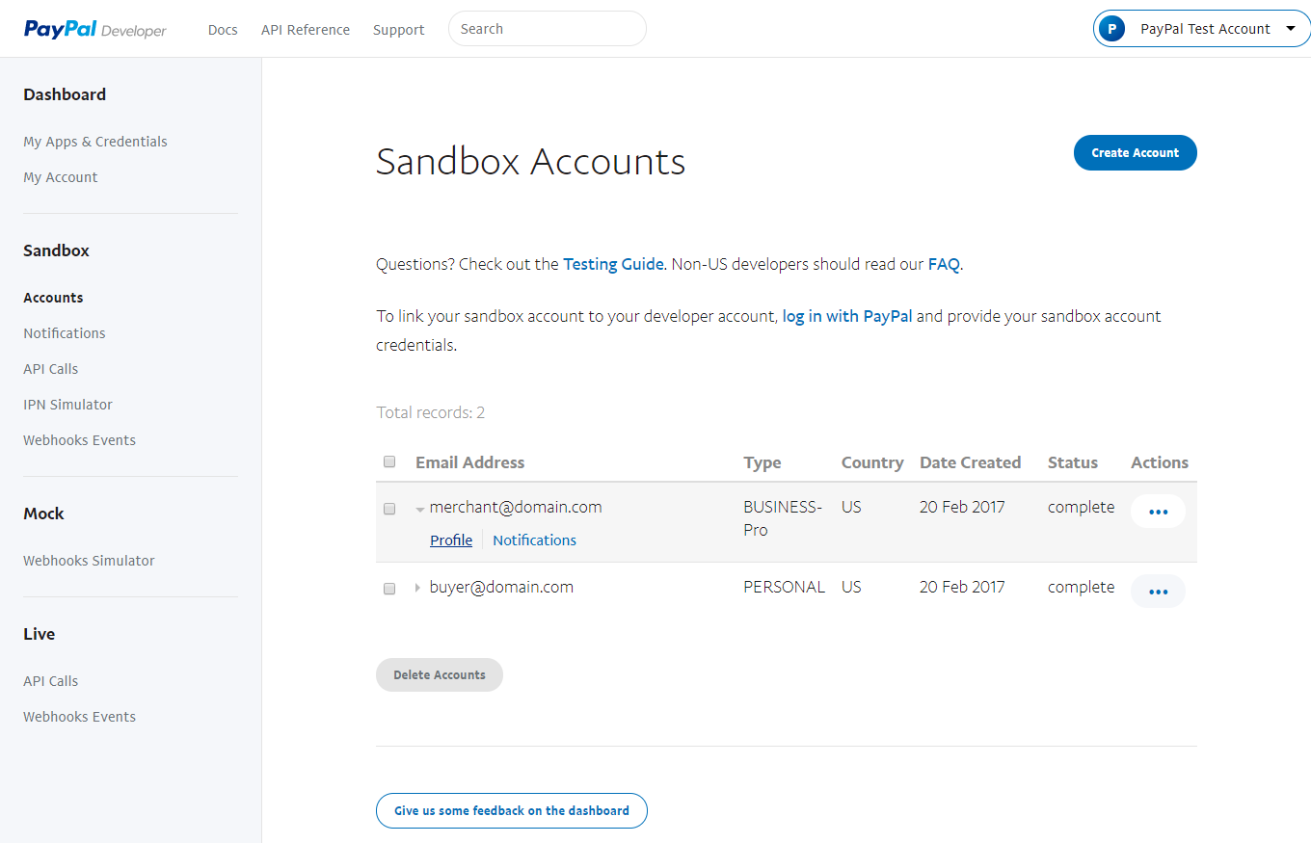Viewport: 1311px width, 843px height.
Task: Check the merchant@domain.com row checkbox
Action: click(x=389, y=509)
